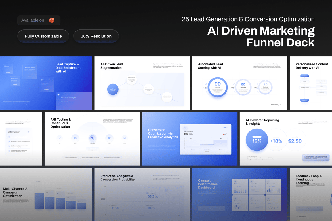Select the AI Compass sparkle icon
Viewport: 332px width, 221px height.
click(92, 138)
